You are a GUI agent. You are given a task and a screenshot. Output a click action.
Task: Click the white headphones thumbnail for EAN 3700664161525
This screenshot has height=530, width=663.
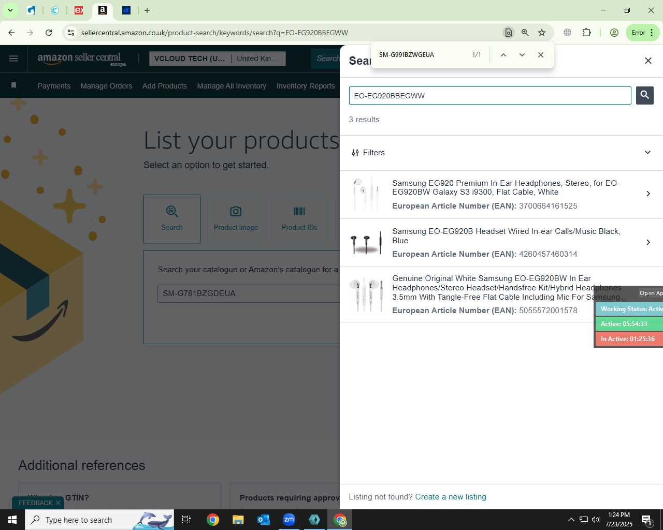[366, 194]
